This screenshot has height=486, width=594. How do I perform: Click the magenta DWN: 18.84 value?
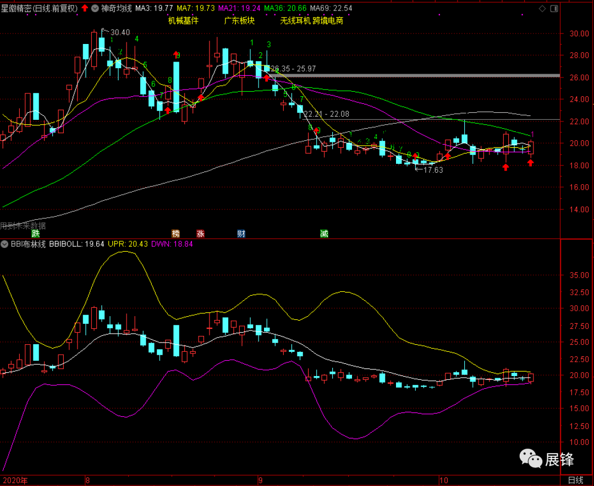click(x=172, y=244)
